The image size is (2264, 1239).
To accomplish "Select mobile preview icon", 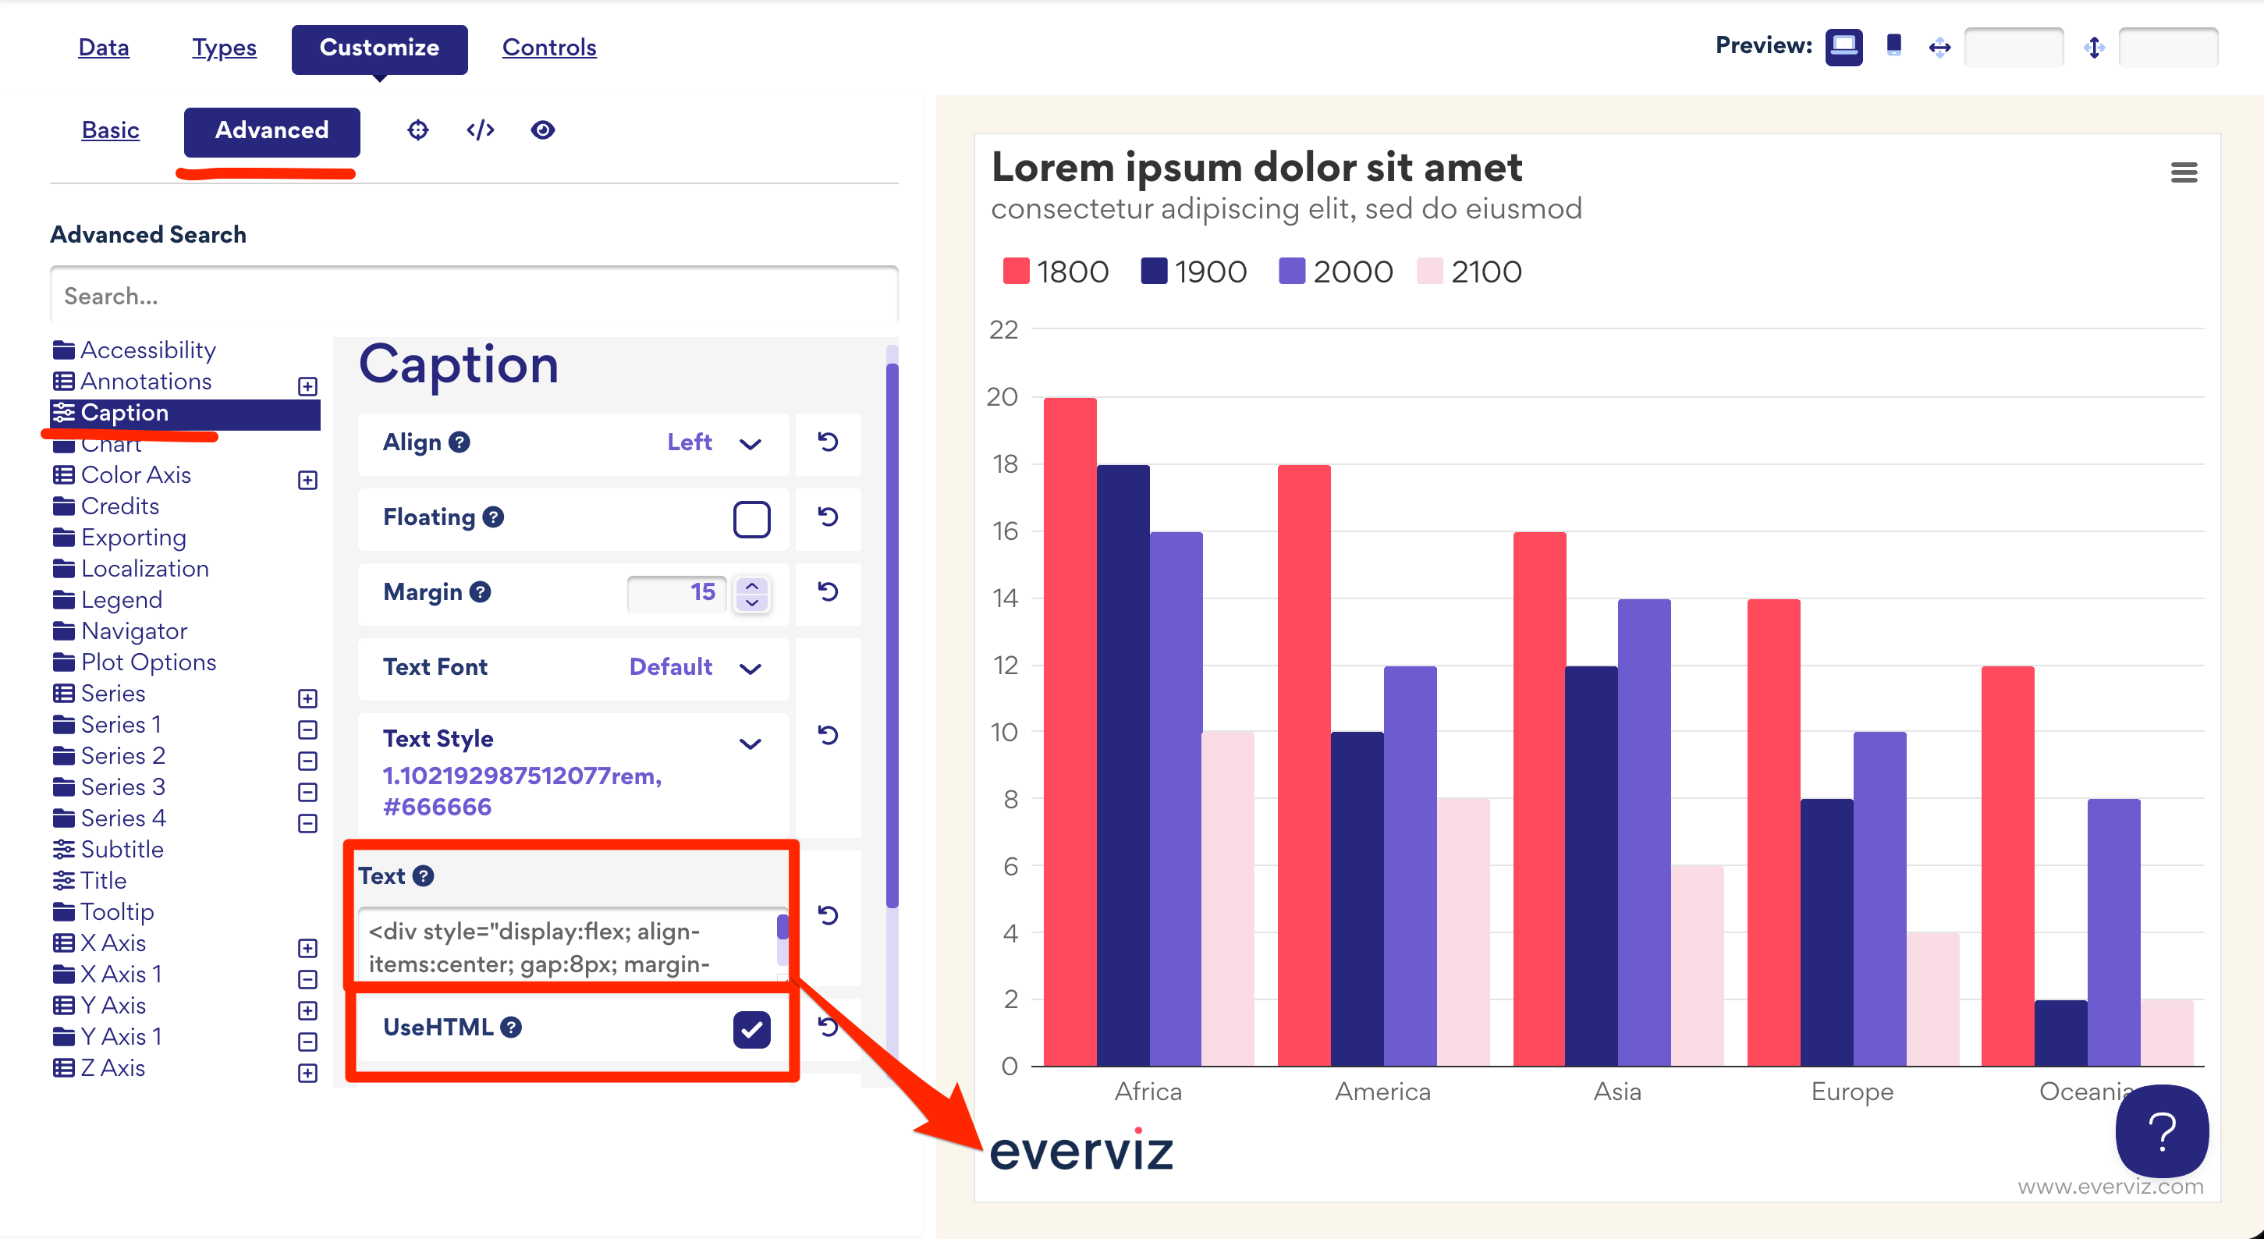I will click(1893, 46).
